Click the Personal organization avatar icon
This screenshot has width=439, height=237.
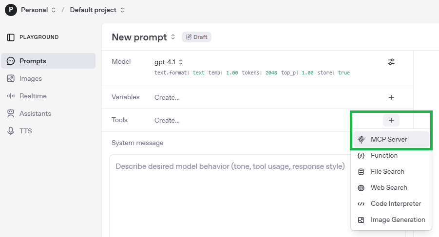pos(11,10)
